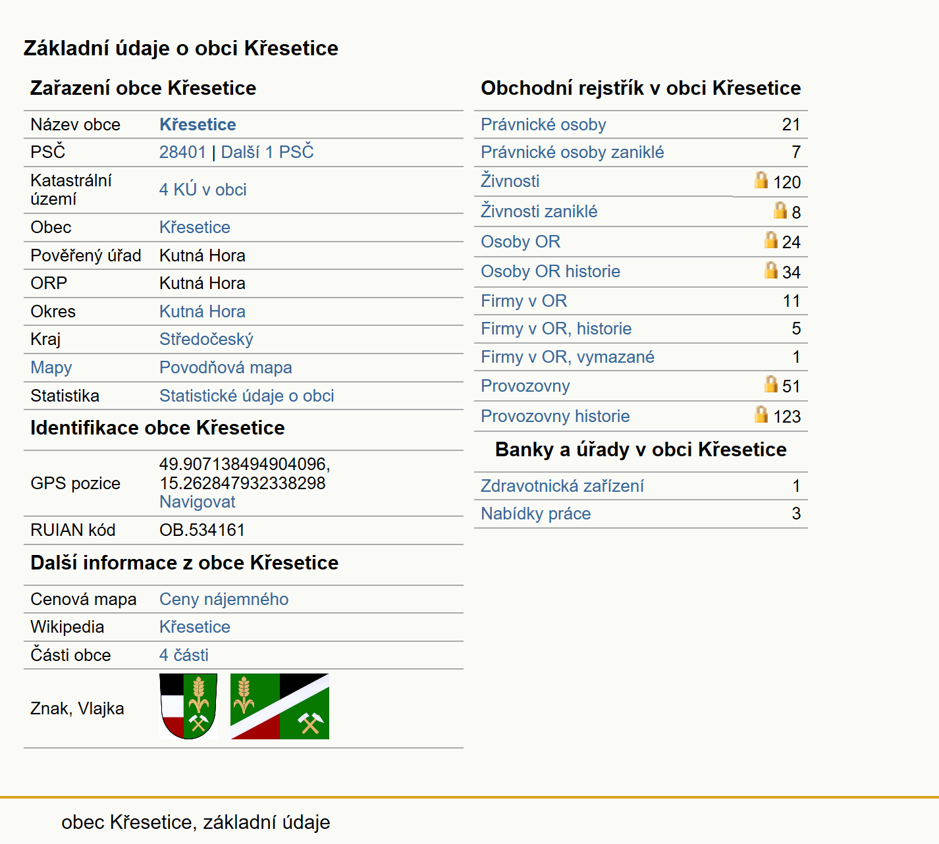Open the Mapy link
The image size is (939, 844).
pos(51,367)
